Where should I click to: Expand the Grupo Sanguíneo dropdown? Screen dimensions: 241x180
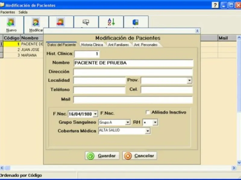click(128, 122)
